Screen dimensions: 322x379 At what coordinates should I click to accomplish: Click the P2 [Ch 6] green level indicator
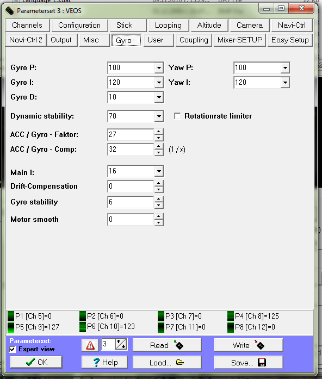coord(83,316)
